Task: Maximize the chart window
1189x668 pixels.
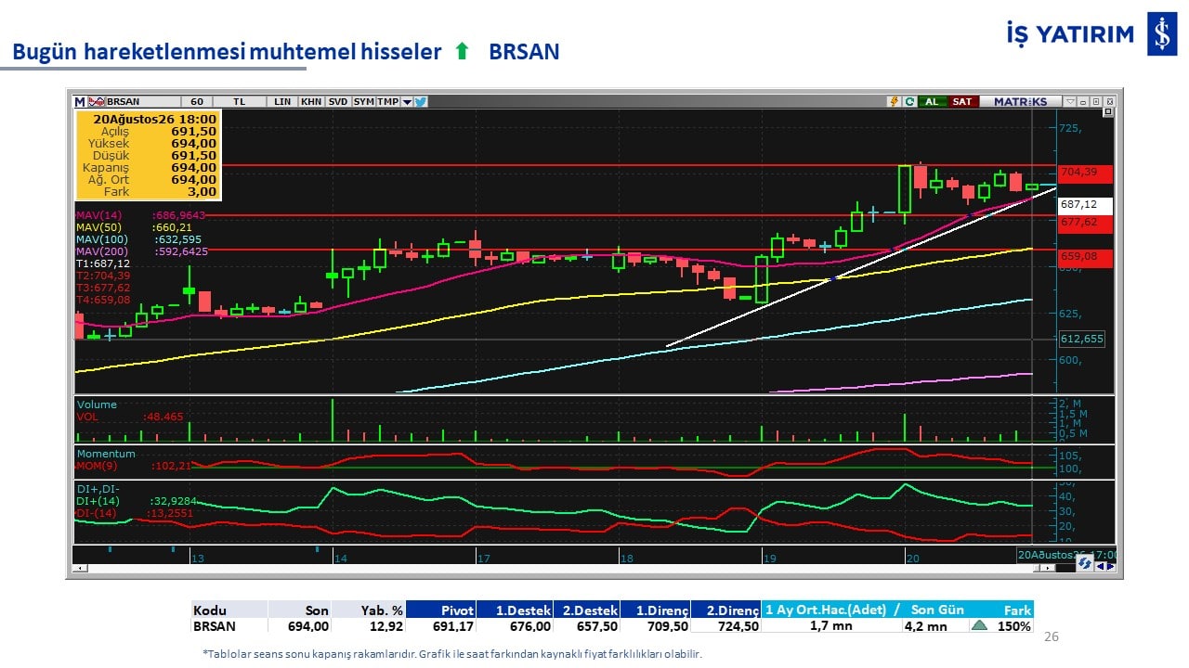Action: [x=1096, y=101]
